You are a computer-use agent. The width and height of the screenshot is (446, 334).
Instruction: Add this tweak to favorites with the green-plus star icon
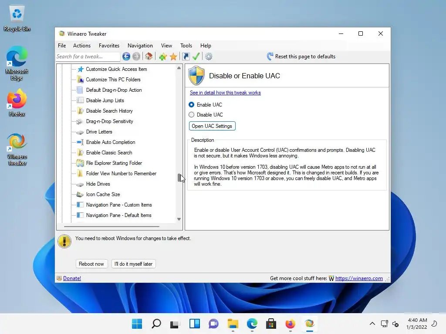[163, 57]
